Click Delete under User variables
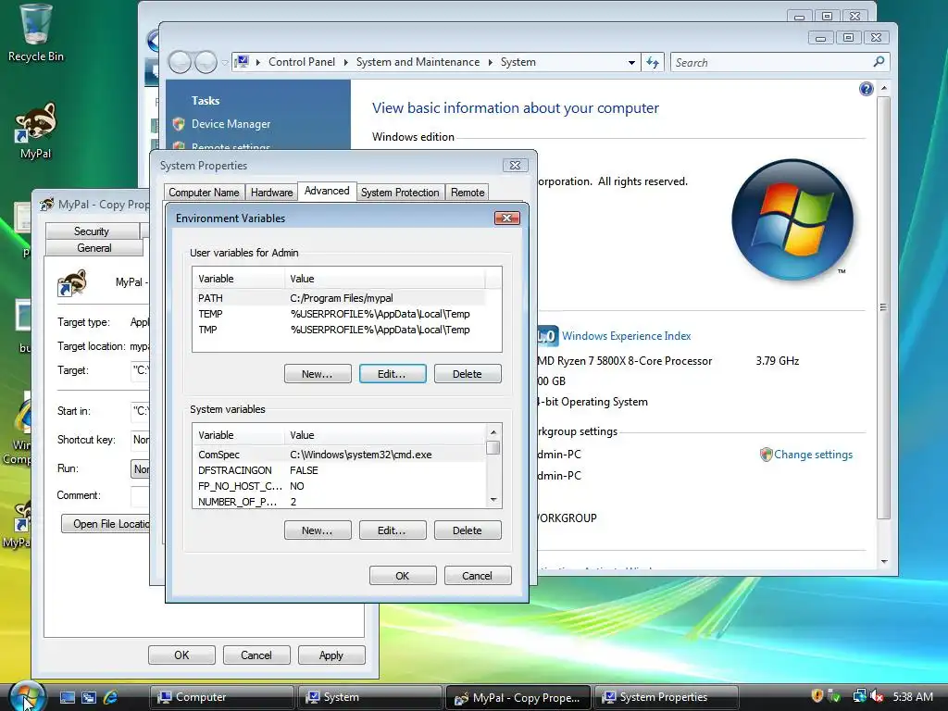 tap(468, 374)
